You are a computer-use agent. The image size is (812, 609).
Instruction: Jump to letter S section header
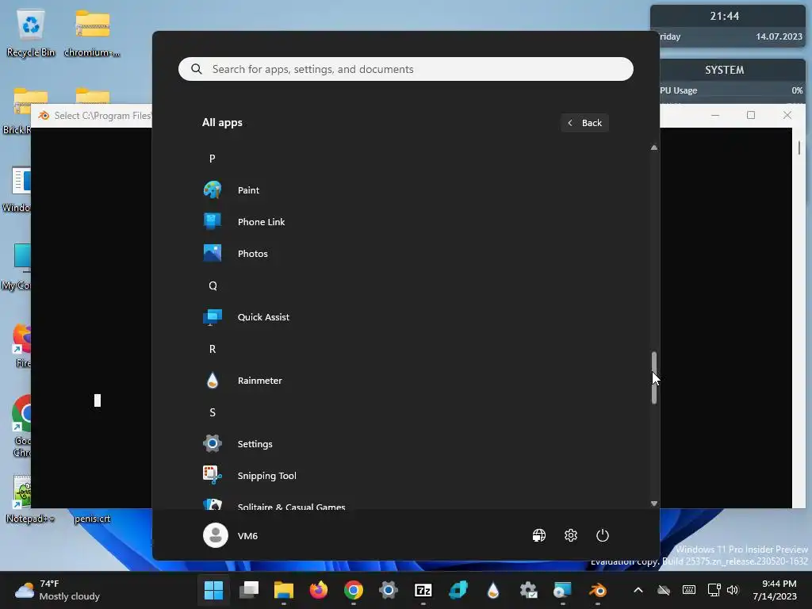(213, 412)
